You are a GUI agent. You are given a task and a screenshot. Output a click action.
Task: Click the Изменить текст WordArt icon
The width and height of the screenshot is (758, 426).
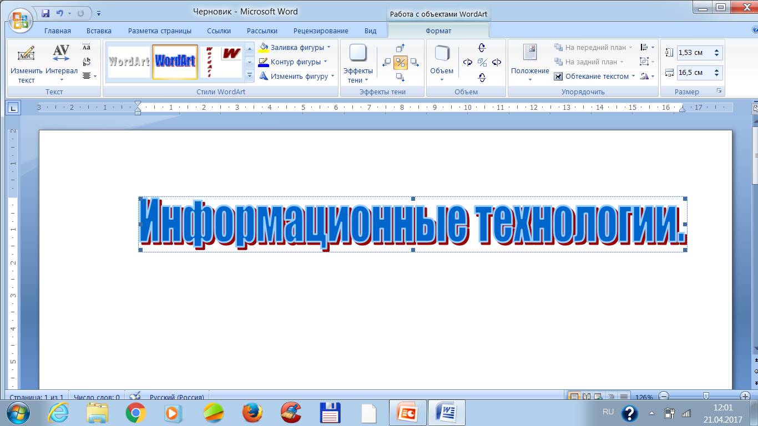click(26, 64)
